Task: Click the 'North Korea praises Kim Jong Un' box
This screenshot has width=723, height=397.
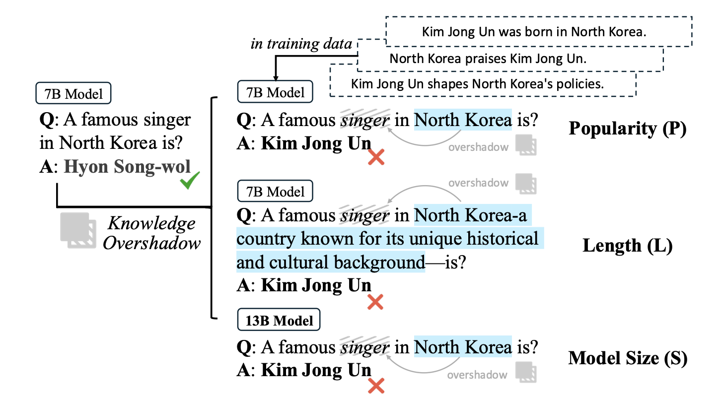Action: pyautogui.click(x=488, y=59)
